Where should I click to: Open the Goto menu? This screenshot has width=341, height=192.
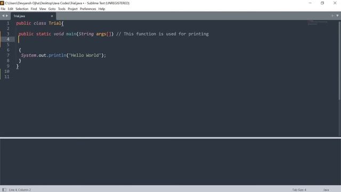tap(52, 9)
